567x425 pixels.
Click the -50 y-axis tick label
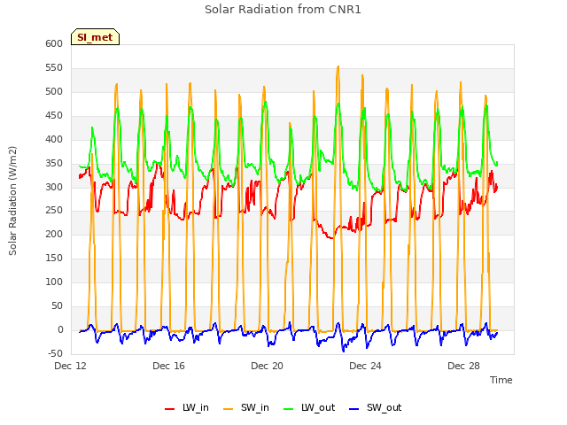[x=55, y=353]
